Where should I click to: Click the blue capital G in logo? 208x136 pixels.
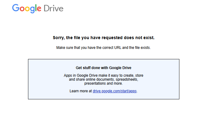click(x=16, y=8)
